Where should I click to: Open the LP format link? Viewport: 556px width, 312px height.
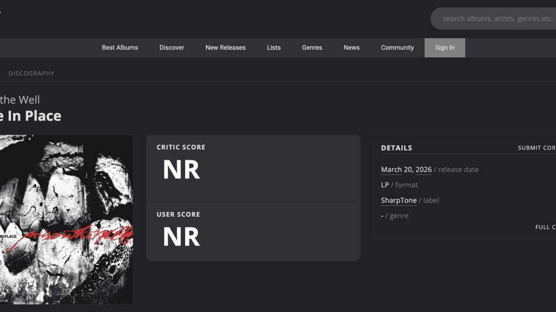(x=385, y=185)
